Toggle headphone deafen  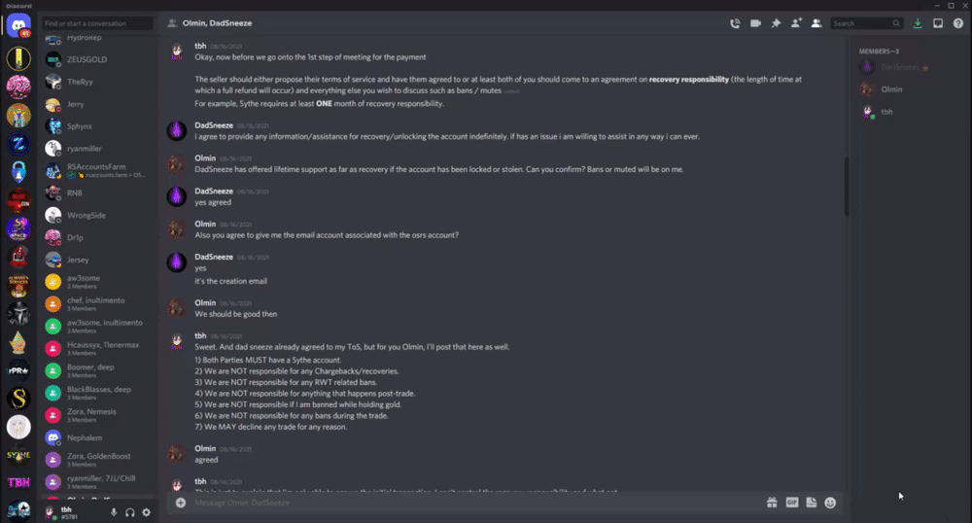(x=130, y=511)
